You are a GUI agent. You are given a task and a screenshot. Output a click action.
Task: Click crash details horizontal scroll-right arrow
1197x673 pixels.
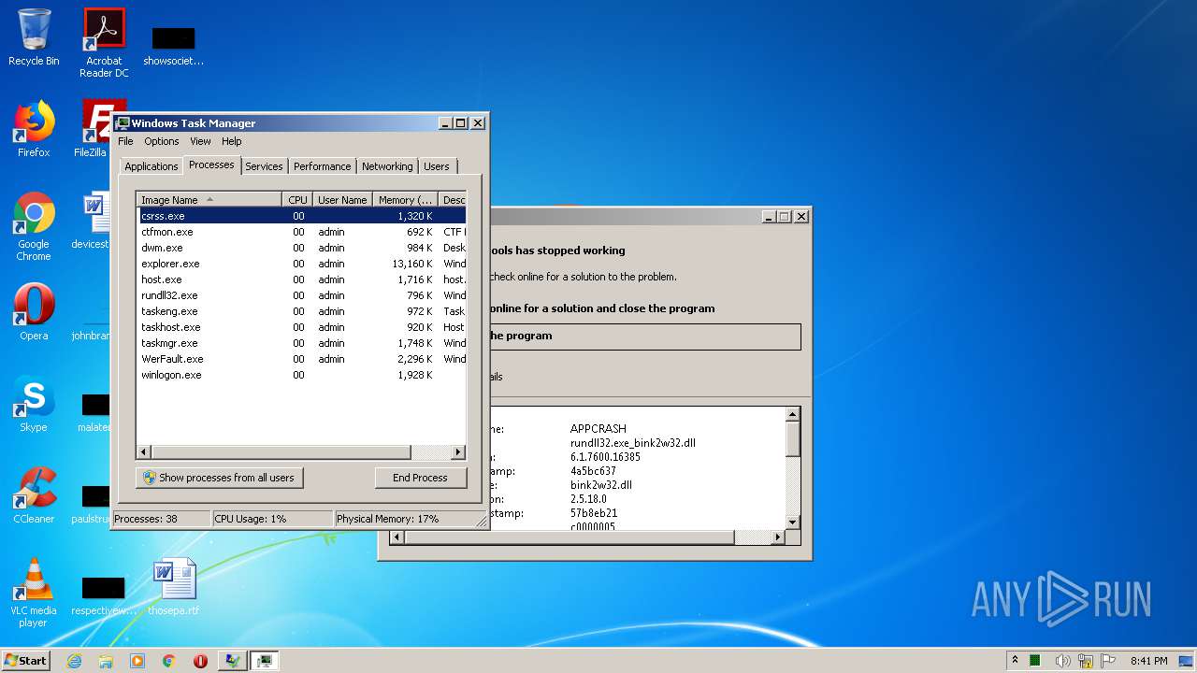pyautogui.click(x=777, y=537)
